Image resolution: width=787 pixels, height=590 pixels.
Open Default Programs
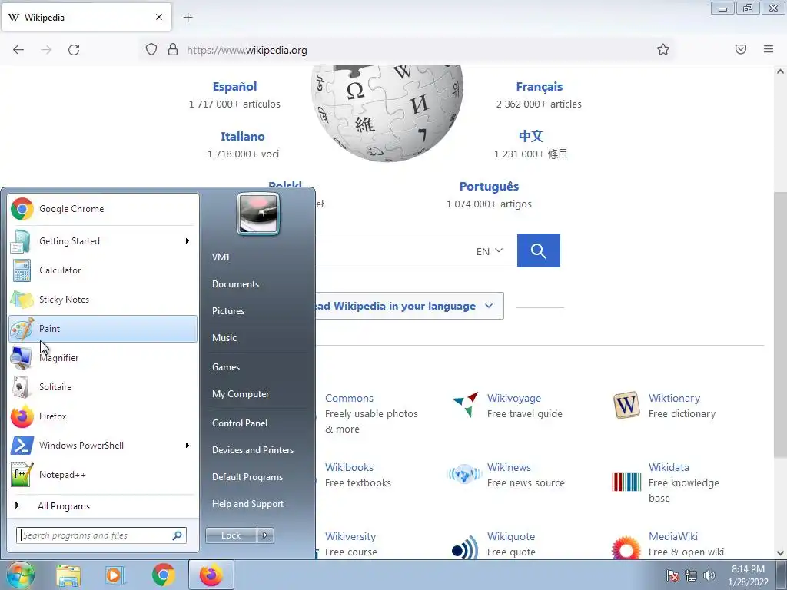click(x=247, y=477)
